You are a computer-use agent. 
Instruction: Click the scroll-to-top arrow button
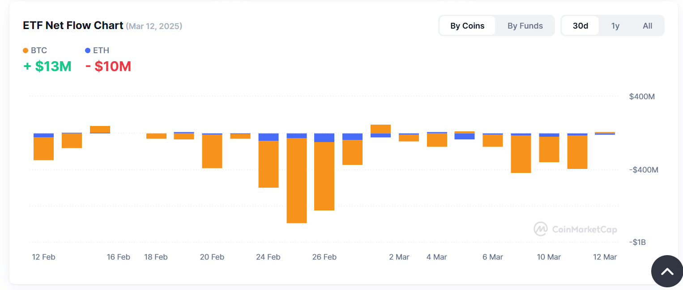click(x=667, y=271)
